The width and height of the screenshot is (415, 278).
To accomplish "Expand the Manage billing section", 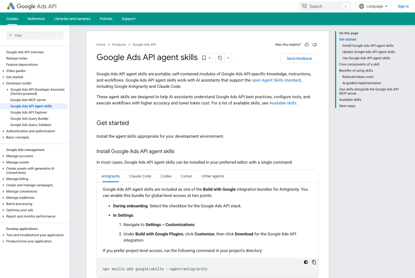I will click(3, 179).
